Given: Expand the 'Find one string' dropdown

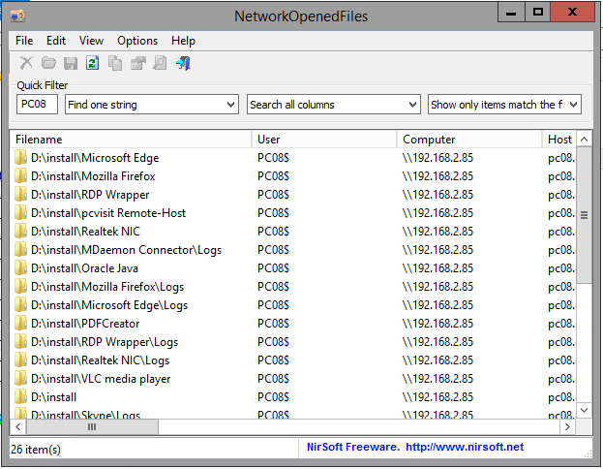Looking at the screenshot, I should tap(230, 105).
